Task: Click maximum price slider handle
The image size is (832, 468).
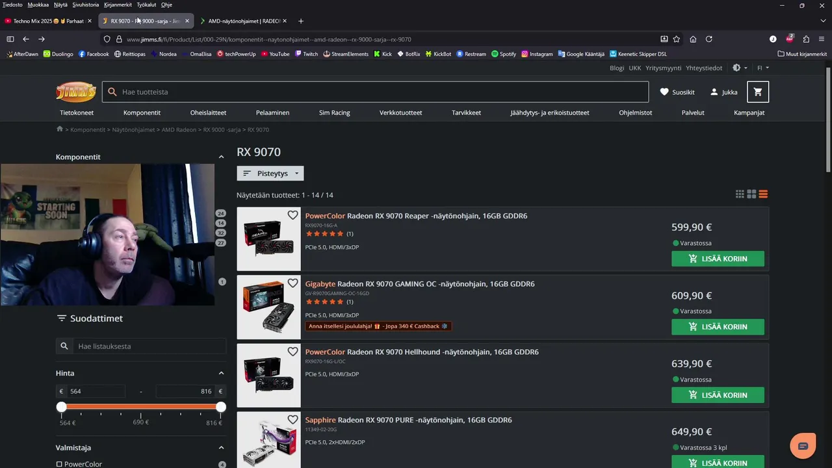Action: pyautogui.click(x=221, y=407)
